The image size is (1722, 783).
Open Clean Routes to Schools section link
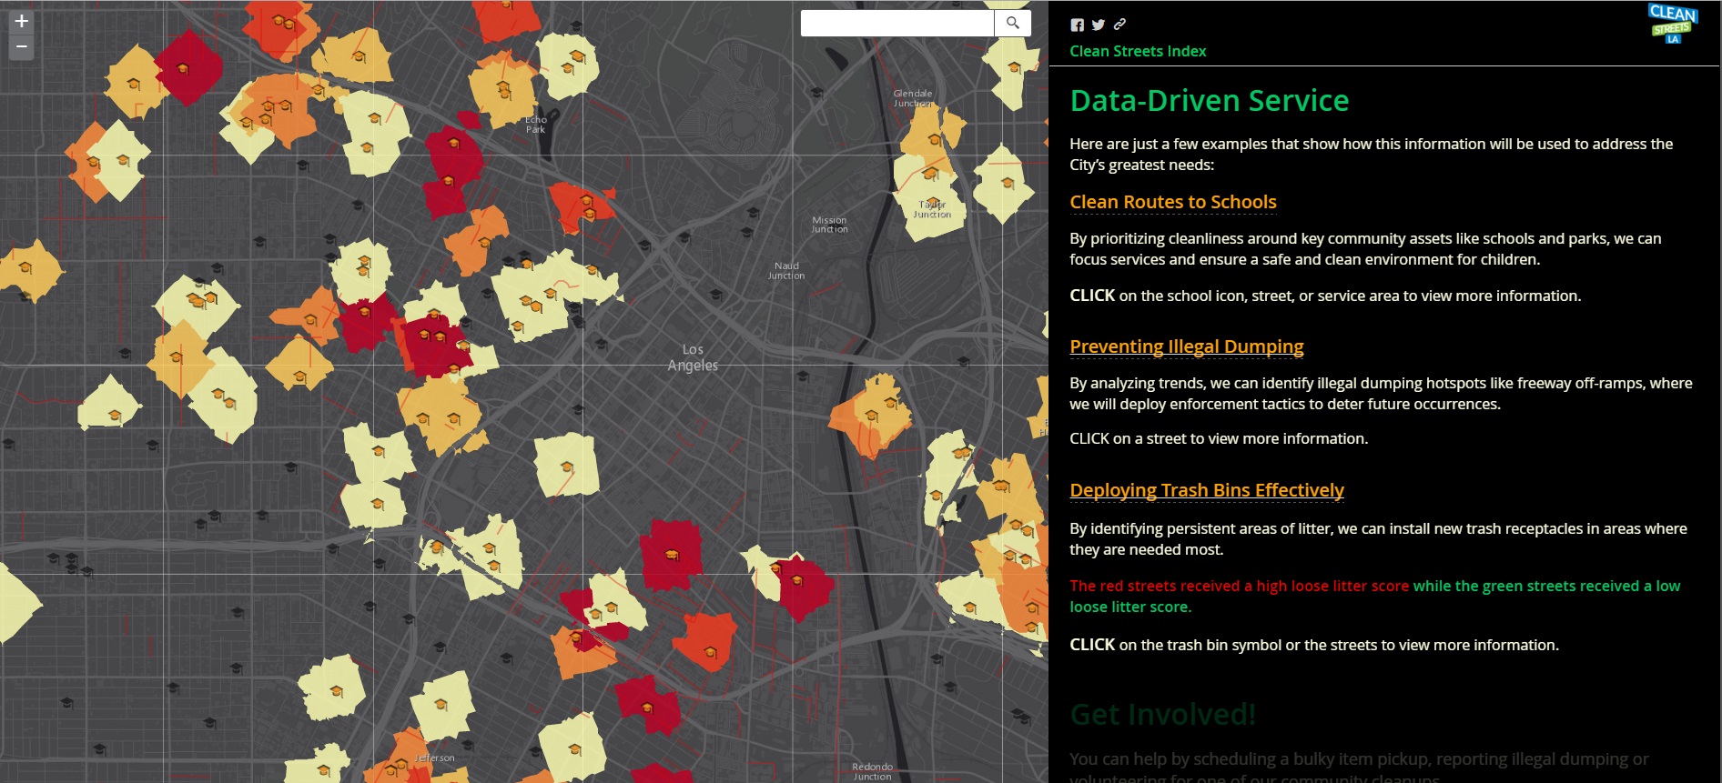[x=1172, y=202]
